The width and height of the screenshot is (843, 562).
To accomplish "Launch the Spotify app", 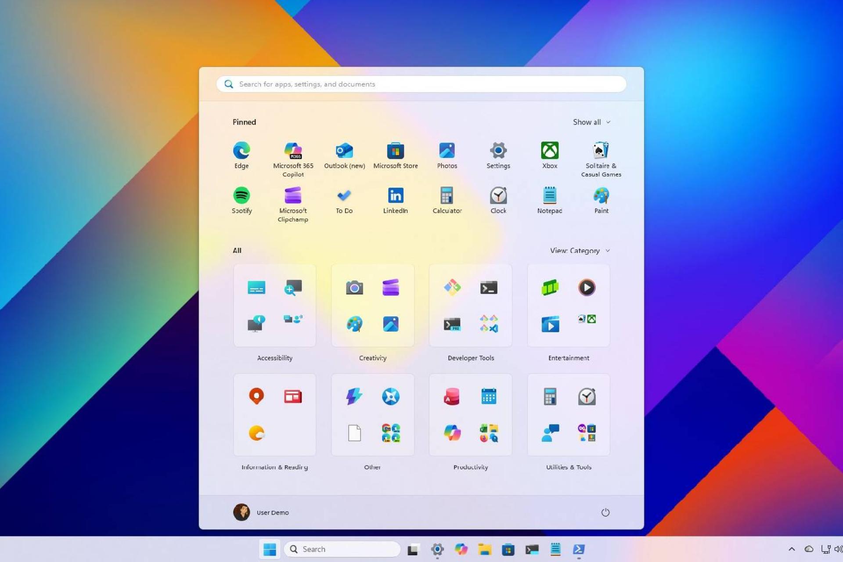I will point(241,196).
